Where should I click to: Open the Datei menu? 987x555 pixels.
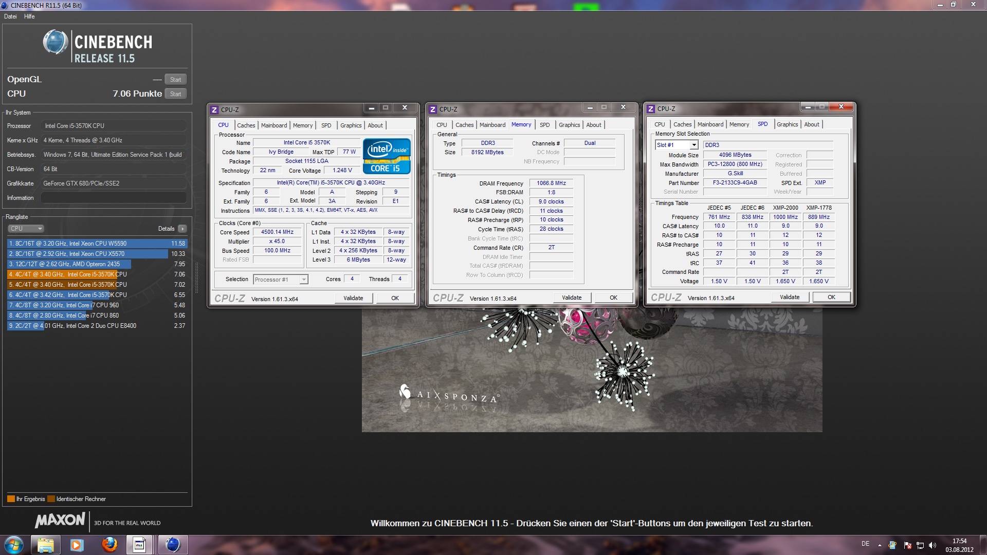click(10, 16)
